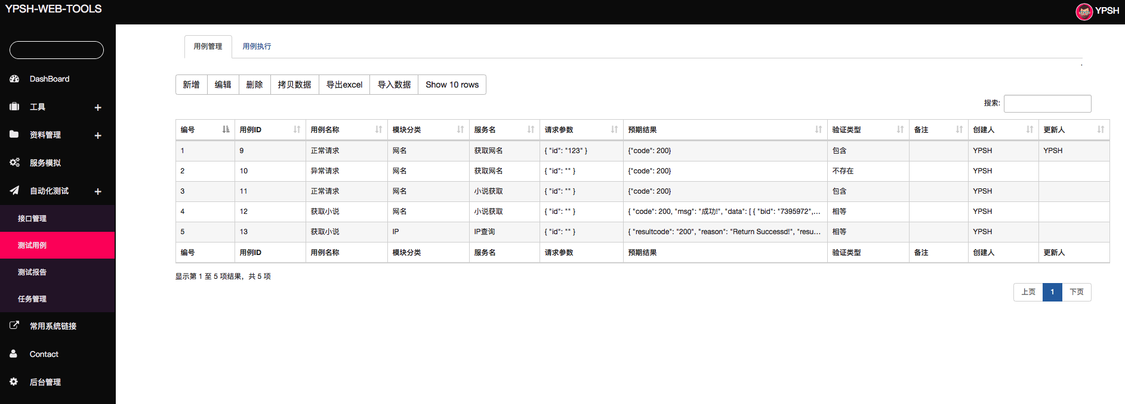Click the IP查询 service name cell
1125x404 pixels.
(x=504, y=232)
